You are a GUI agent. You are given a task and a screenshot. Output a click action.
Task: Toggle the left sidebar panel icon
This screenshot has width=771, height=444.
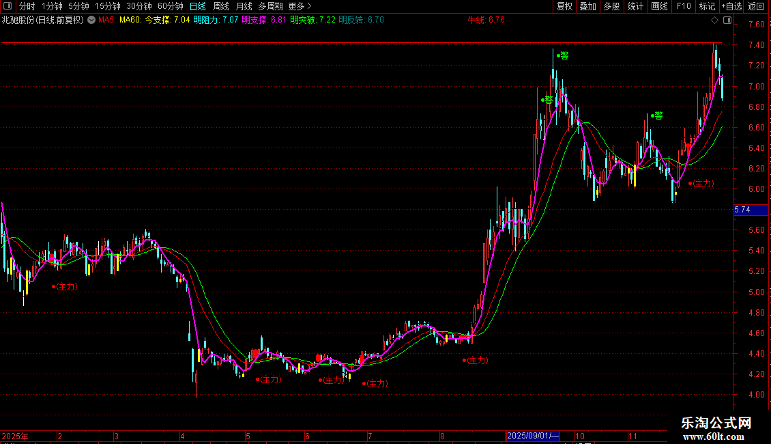pos(8,6)
